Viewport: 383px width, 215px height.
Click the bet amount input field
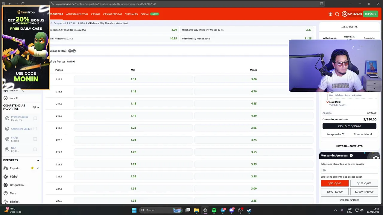point(349,170)
